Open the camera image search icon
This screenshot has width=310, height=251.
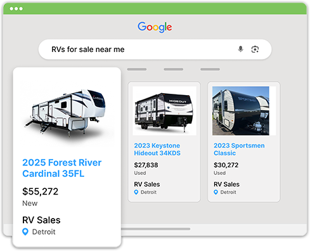(255, 49)
